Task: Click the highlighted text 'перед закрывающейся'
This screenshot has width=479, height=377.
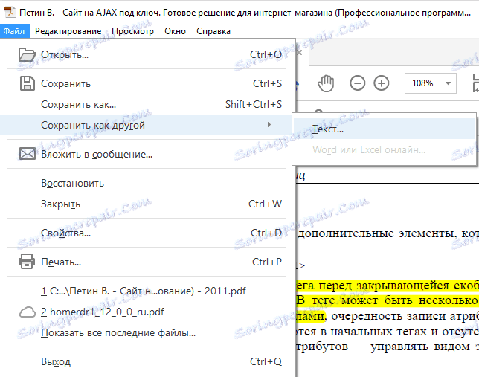Action: [383, 286]
